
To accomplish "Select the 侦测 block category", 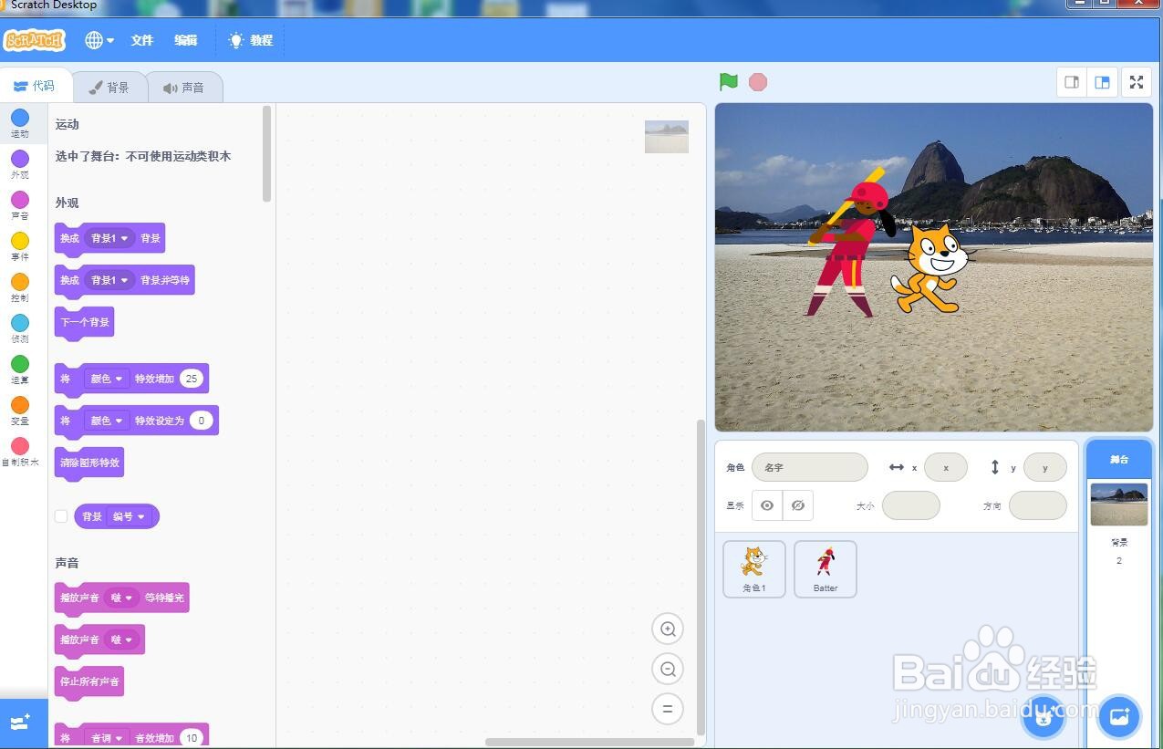I will 20,328.
